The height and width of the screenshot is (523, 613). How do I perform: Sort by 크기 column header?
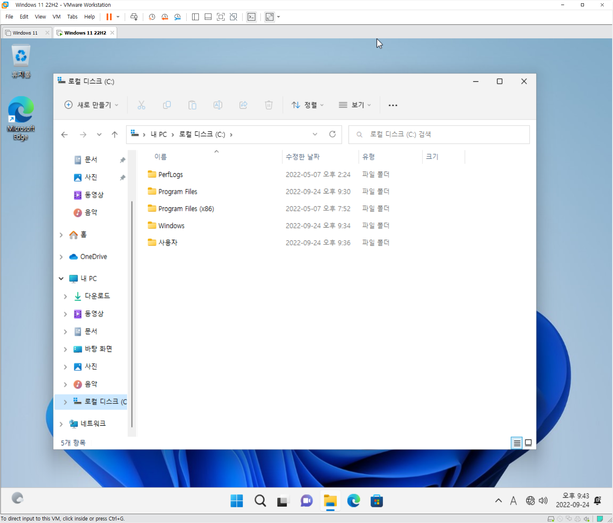click(x=432, y=157)
